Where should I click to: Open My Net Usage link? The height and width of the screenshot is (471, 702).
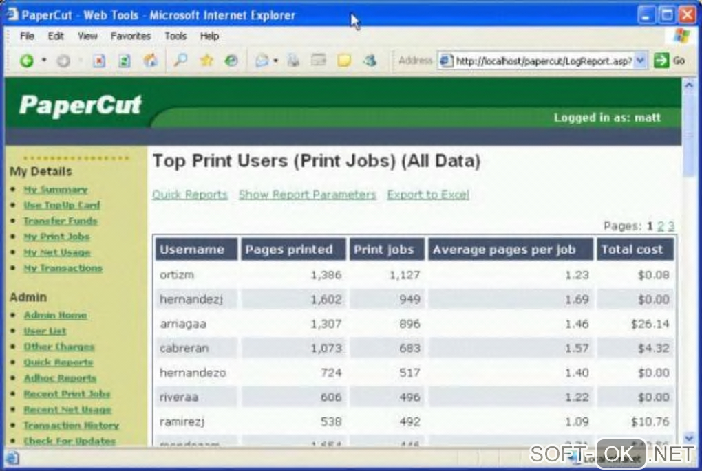click(x=57, y=252)
